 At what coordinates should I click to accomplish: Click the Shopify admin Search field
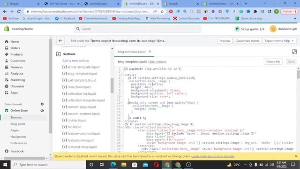tap(137, 29)
